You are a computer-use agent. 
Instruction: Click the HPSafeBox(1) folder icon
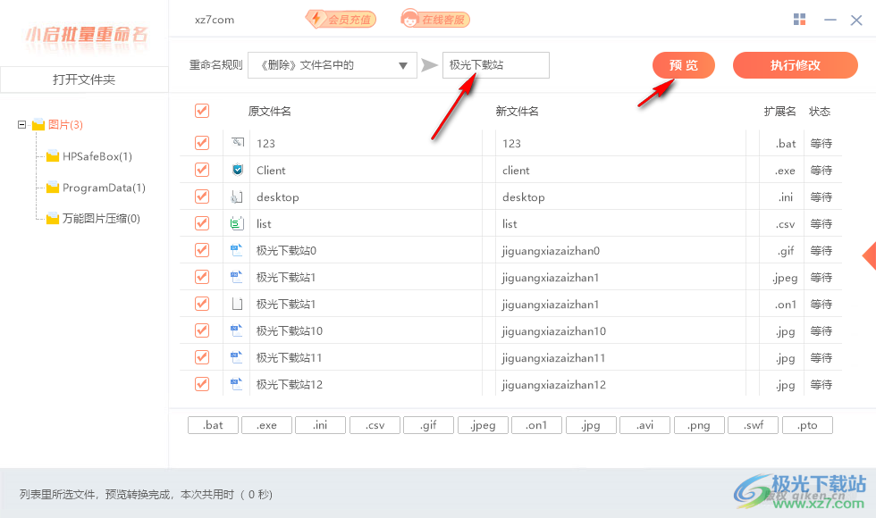tap(53, 155)
